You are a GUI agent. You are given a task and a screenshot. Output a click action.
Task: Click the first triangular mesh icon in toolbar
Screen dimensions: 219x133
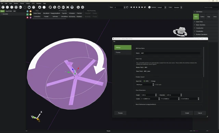click(3, 7)
